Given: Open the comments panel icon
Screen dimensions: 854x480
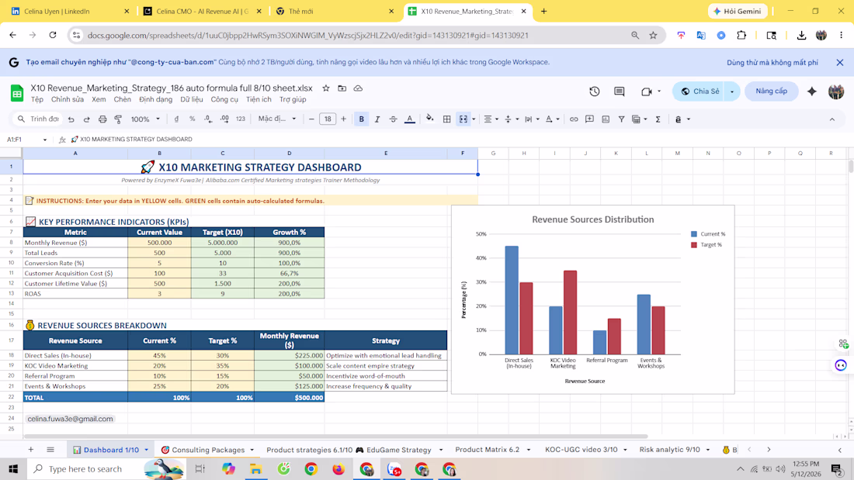Looking at the screenshot, I should pos(620,92).
